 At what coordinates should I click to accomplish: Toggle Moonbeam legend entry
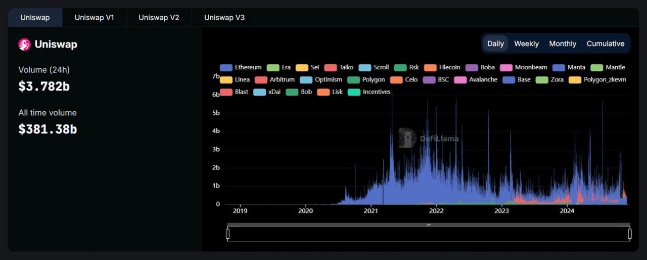(524, 67)
